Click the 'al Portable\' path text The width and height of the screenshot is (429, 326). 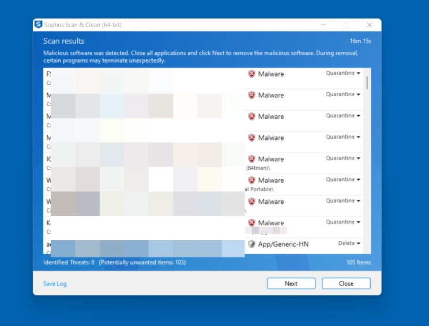pyautogui.click(x=259, y=189)
